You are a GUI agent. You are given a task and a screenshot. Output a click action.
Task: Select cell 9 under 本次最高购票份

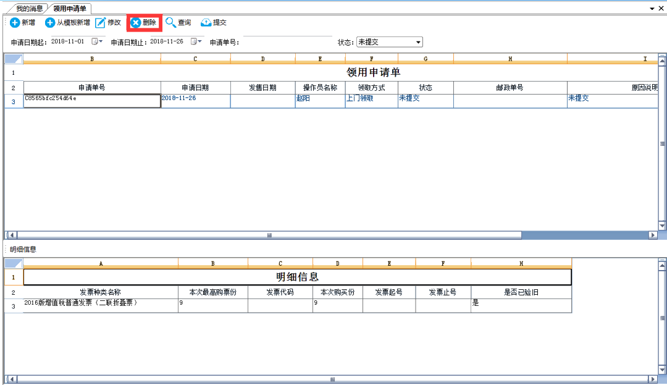click(x=212, y=305)
